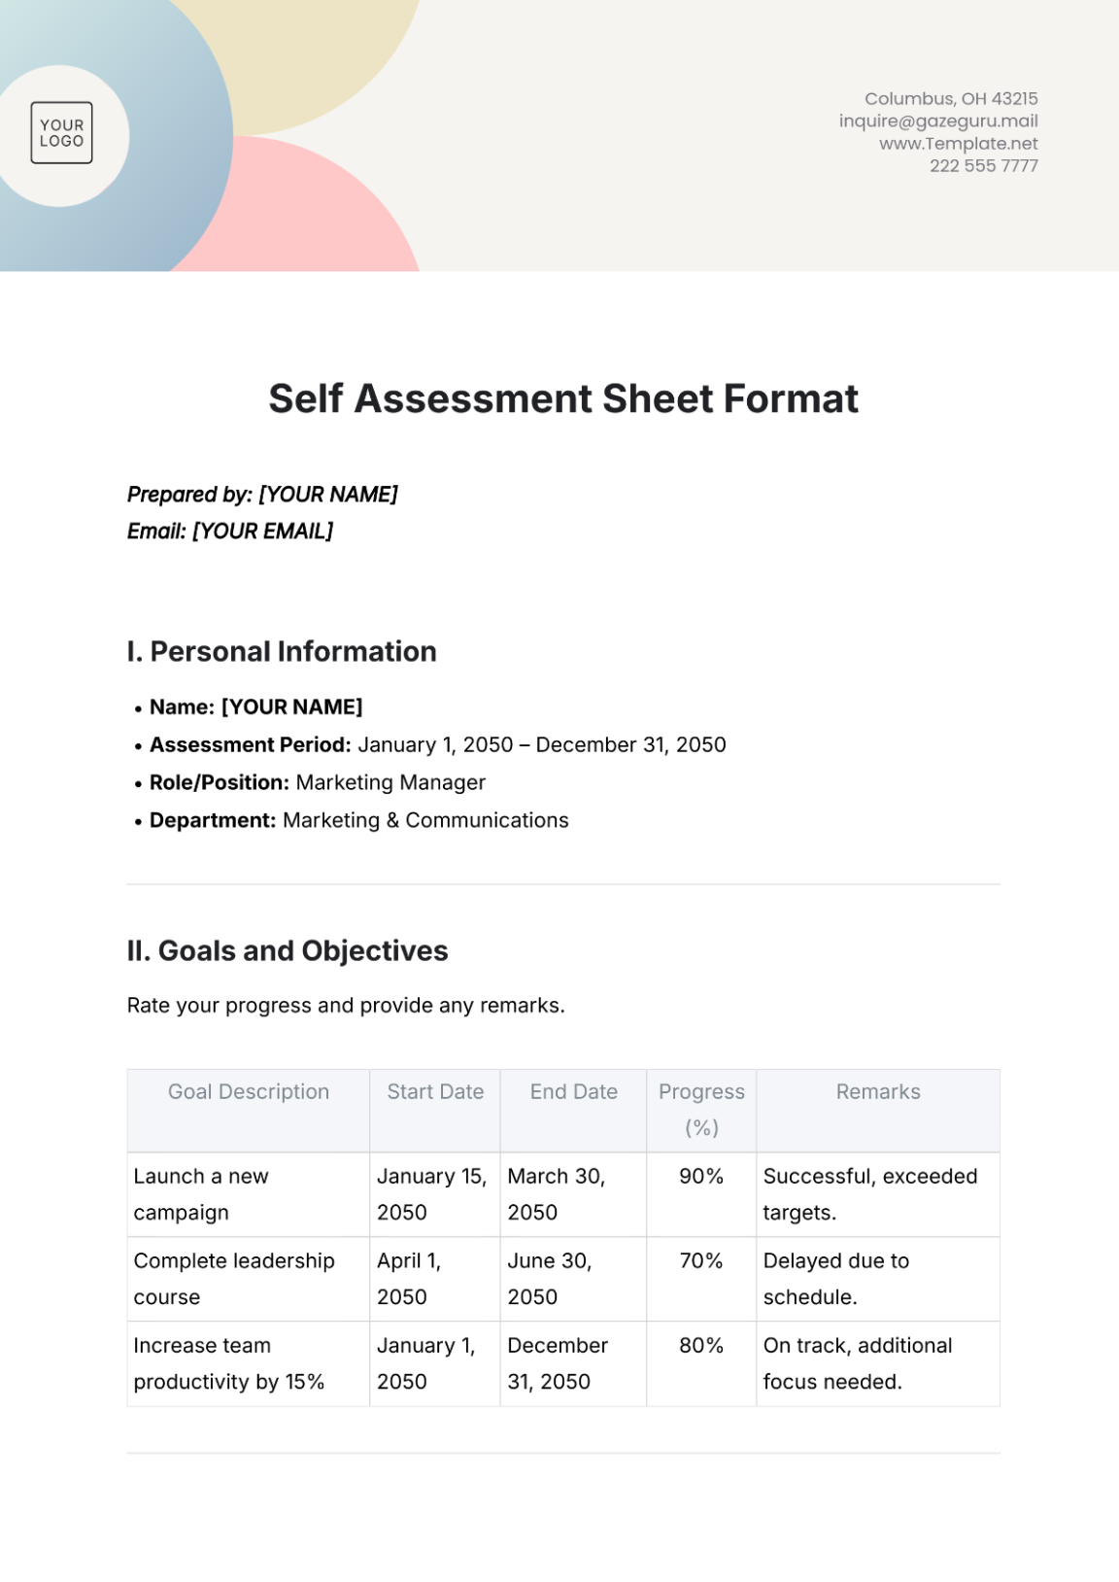Select the II. Goals and Objectives heading

coord(288,951)
